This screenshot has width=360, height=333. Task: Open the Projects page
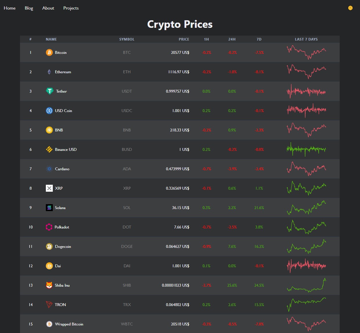(x=71, y=8)
